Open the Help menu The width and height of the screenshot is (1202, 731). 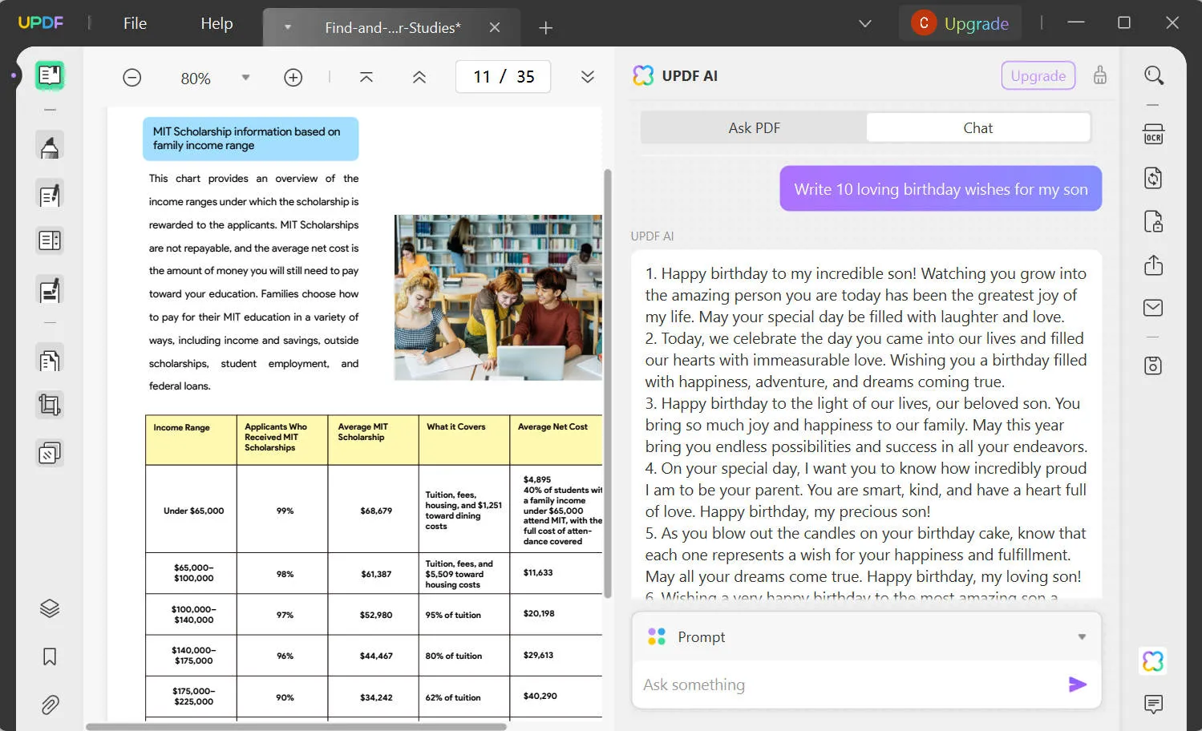point(217,23)
